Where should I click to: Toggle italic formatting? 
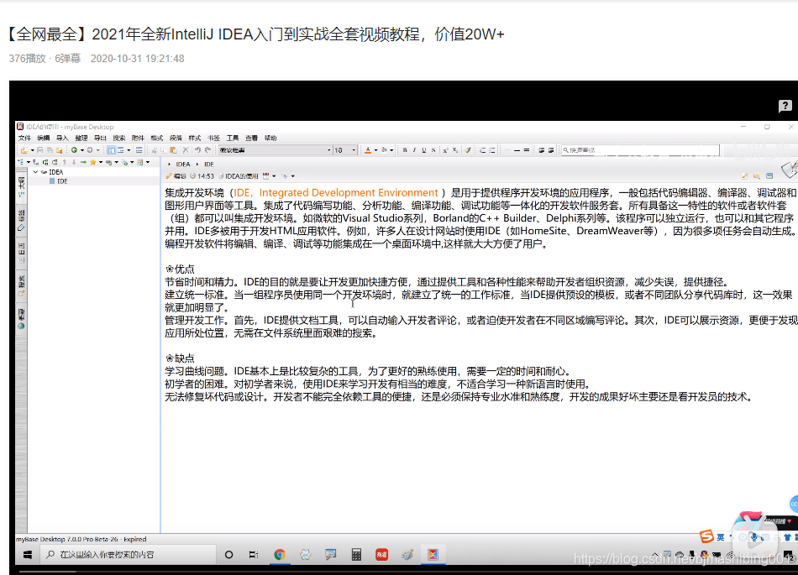tap(414, 150)
